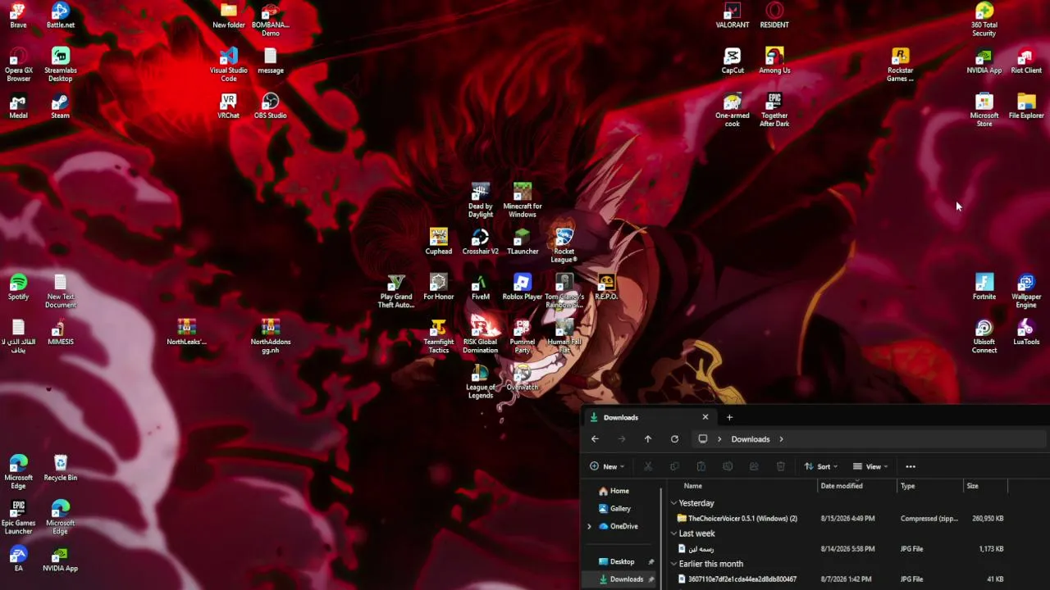Click the Downloads breadcrumb in address bar
Viewport: 1050px width, 590px height.
(x=751, y=439)
